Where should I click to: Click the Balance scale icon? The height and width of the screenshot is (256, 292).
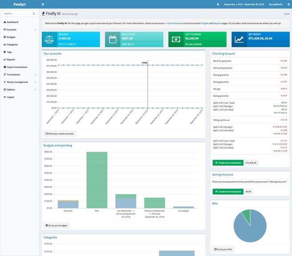49,40
